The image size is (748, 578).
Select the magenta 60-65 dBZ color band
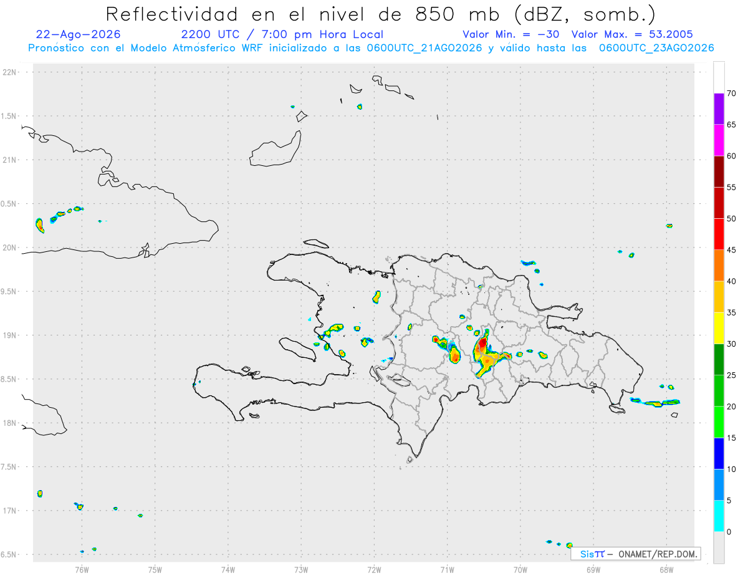pyautogui.click(x=719, y=140)
